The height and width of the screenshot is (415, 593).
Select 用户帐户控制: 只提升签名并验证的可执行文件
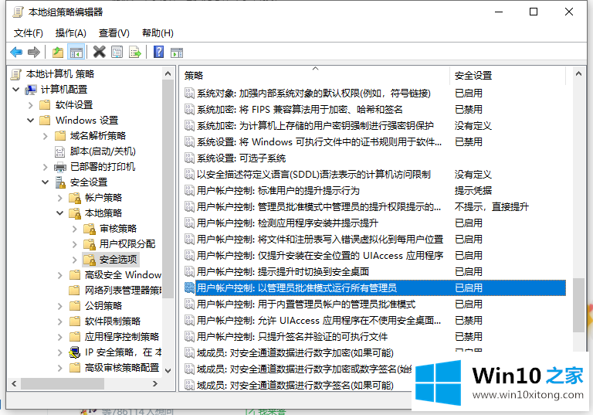click(293, 337)
